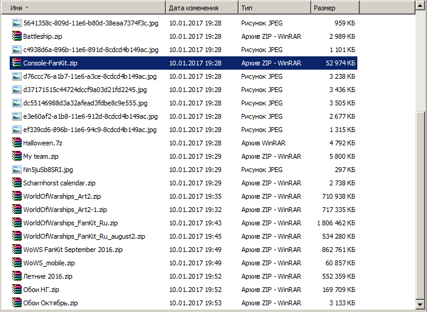Click the date 10.01.2017 19:35
Viewport: 427px width, 312px height.
pos(195,196)
